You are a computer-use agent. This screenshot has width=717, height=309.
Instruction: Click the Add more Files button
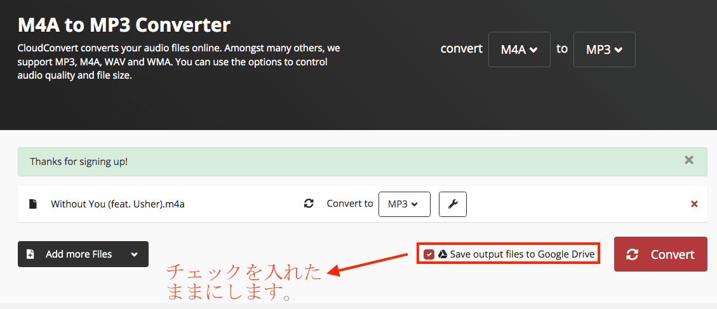pos(83,254)
